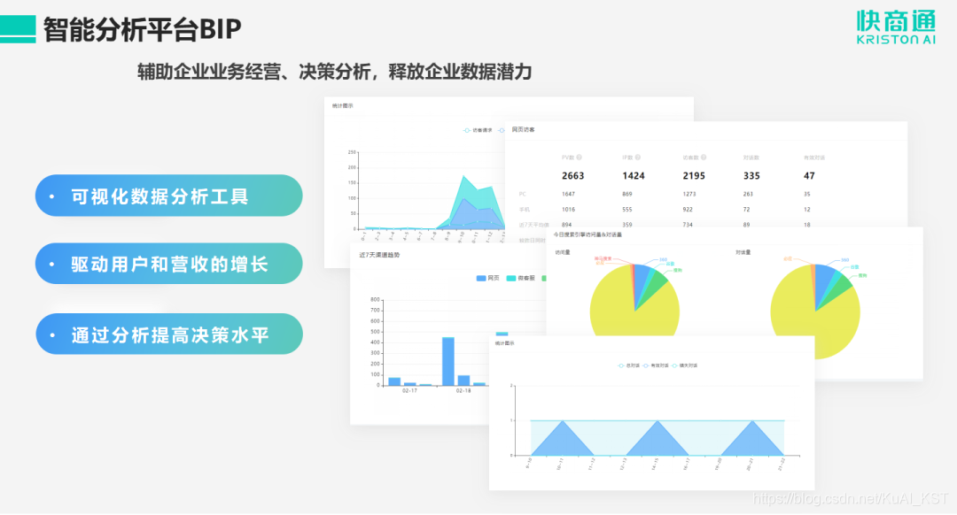Image resolution: width=957 pixels, height=515 pixels.
Task: Select the 通过分析提高决策水平 pill button
Action: pos(169,334)
